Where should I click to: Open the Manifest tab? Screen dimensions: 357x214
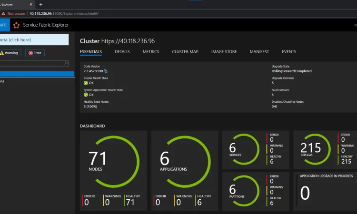(259, 52)
